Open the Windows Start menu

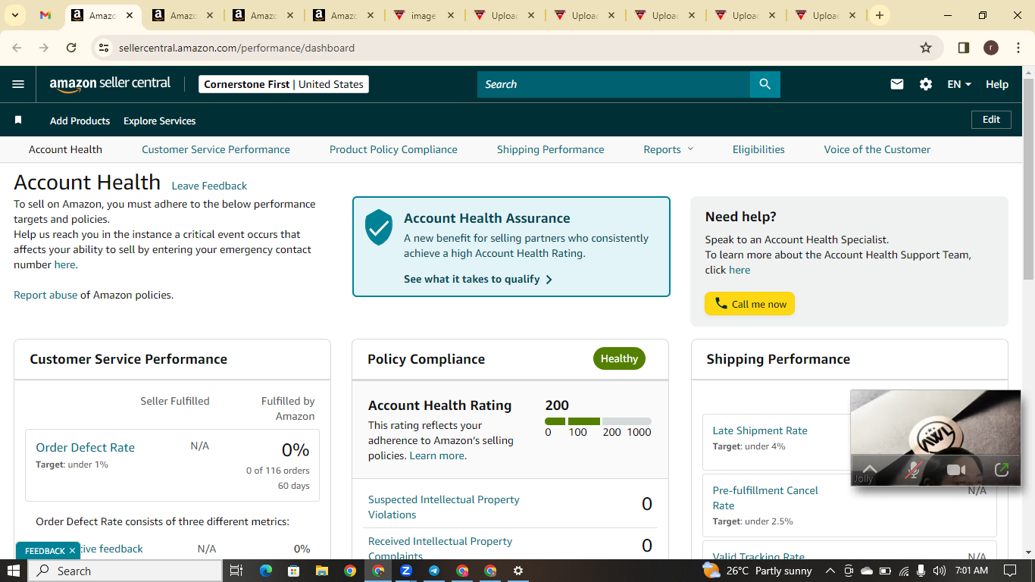pyautogui.click(x=14, y=571)
